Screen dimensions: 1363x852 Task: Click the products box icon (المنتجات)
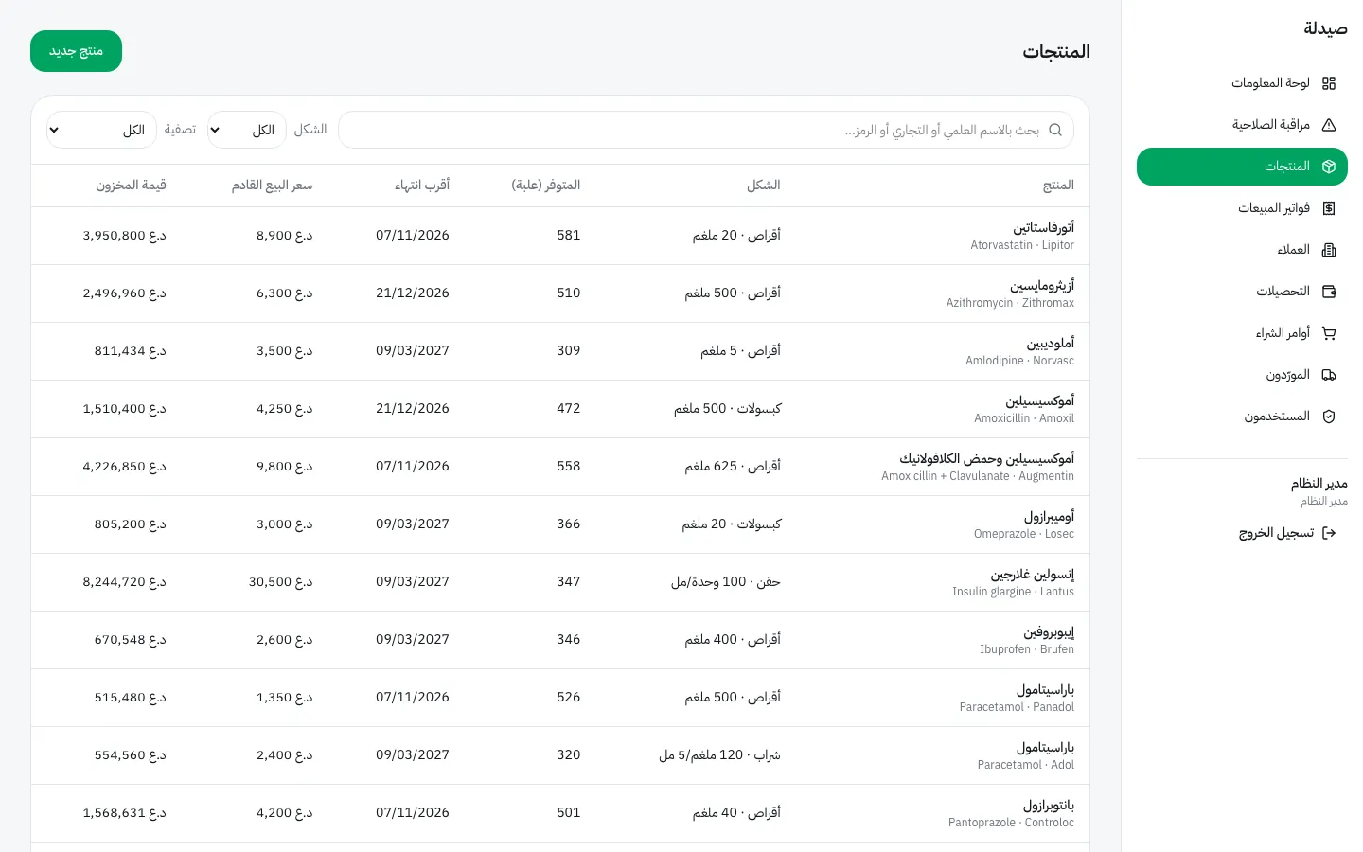pos(1329,167)
